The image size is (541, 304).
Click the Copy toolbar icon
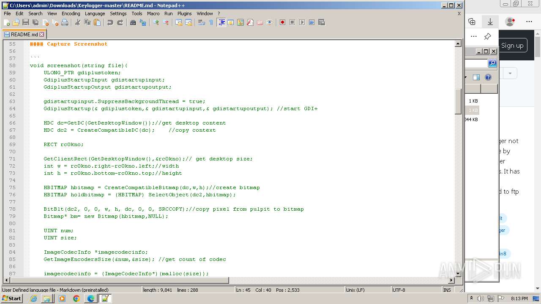(87, 22)
